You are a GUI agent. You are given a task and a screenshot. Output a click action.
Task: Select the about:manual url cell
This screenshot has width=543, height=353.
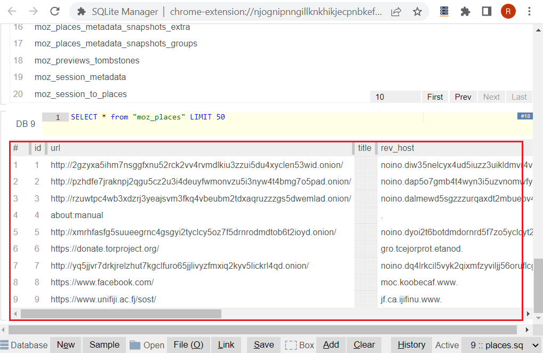click(77, 215)
